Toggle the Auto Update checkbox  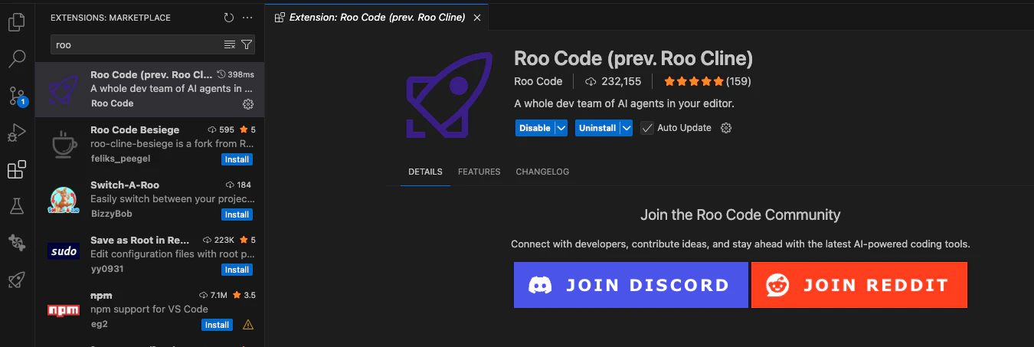click(x=647, y=128)
